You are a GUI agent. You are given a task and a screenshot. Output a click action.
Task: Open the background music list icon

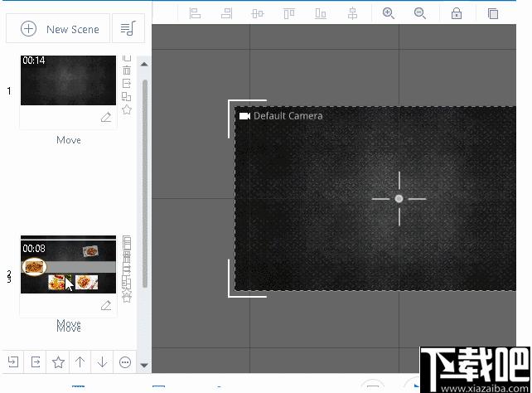(128, 28)
